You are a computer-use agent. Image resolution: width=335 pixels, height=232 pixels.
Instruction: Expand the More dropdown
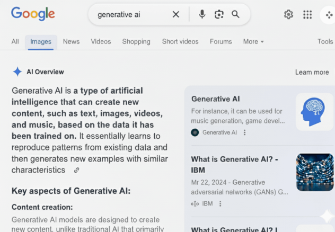click(253, 41)
